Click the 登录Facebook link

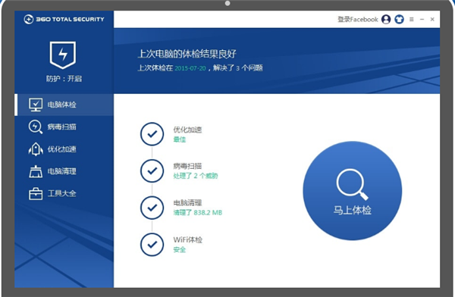coord(358,20)
